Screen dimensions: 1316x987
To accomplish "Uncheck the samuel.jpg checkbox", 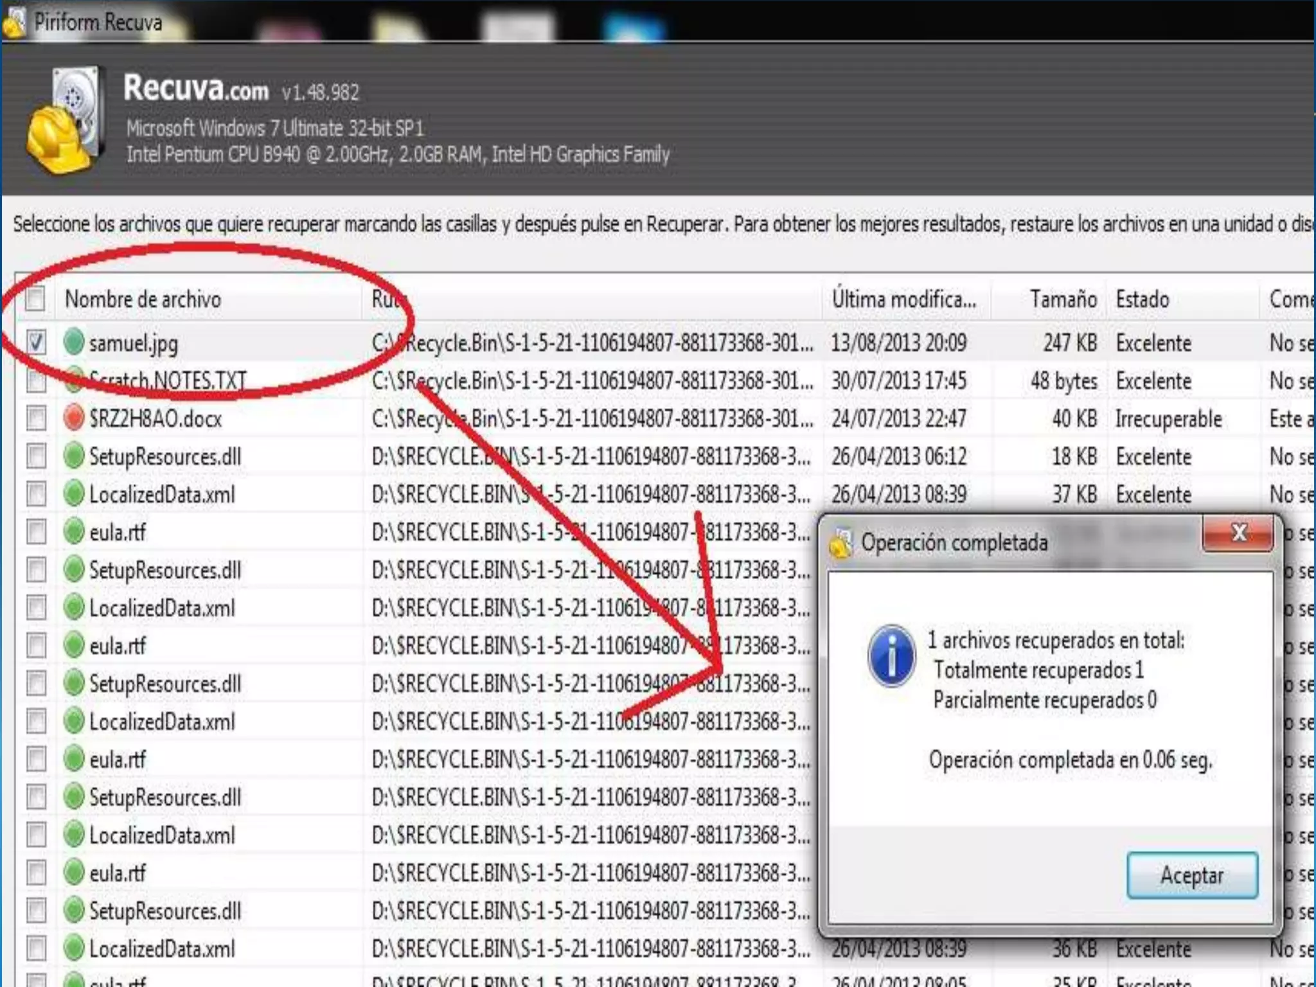I will 37,342.
